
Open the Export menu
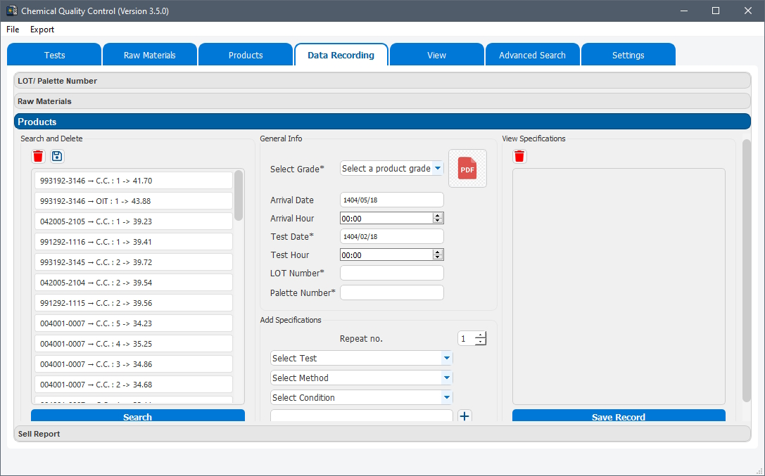[42, 30]
